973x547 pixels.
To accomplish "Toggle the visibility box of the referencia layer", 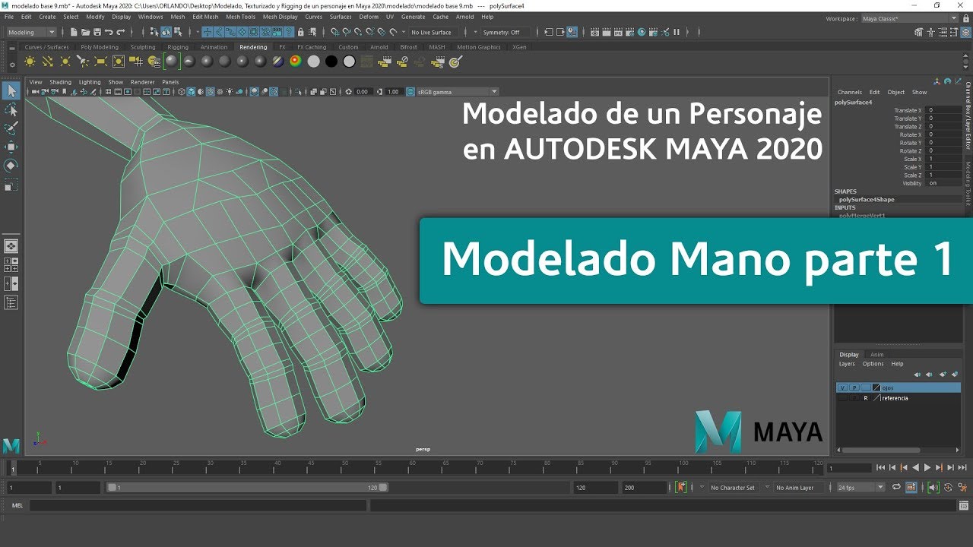I will 842,398.
